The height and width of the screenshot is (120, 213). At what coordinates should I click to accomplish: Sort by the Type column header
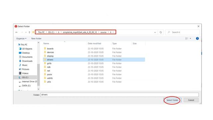(x=114, y=43)
